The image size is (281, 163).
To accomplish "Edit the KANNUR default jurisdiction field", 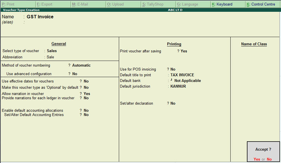I will pos(178,86).
